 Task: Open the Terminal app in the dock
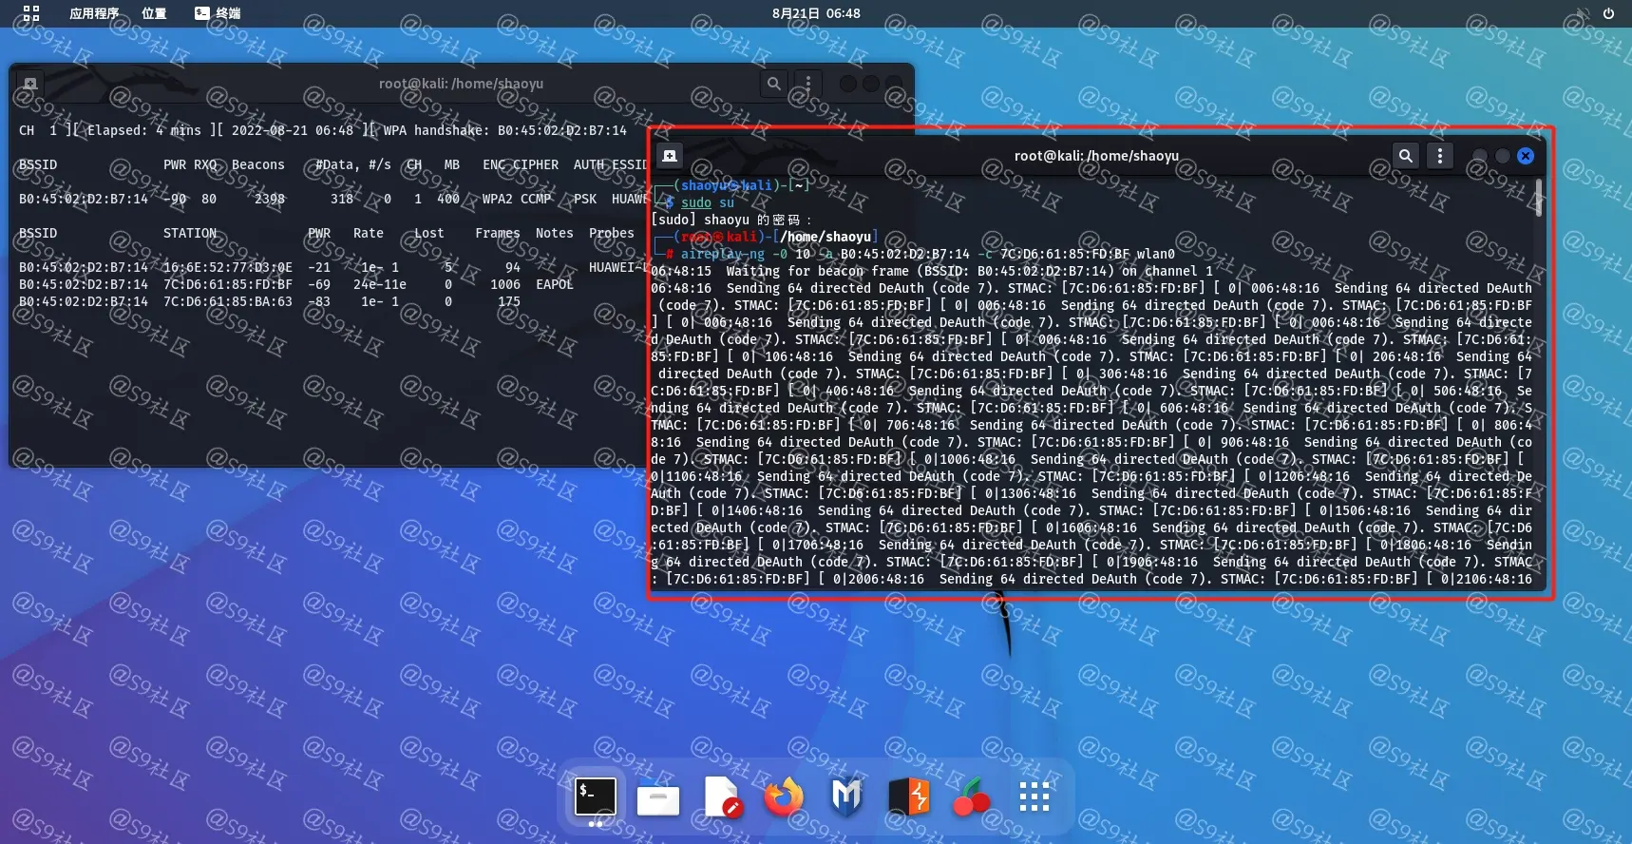coord(596,796)
